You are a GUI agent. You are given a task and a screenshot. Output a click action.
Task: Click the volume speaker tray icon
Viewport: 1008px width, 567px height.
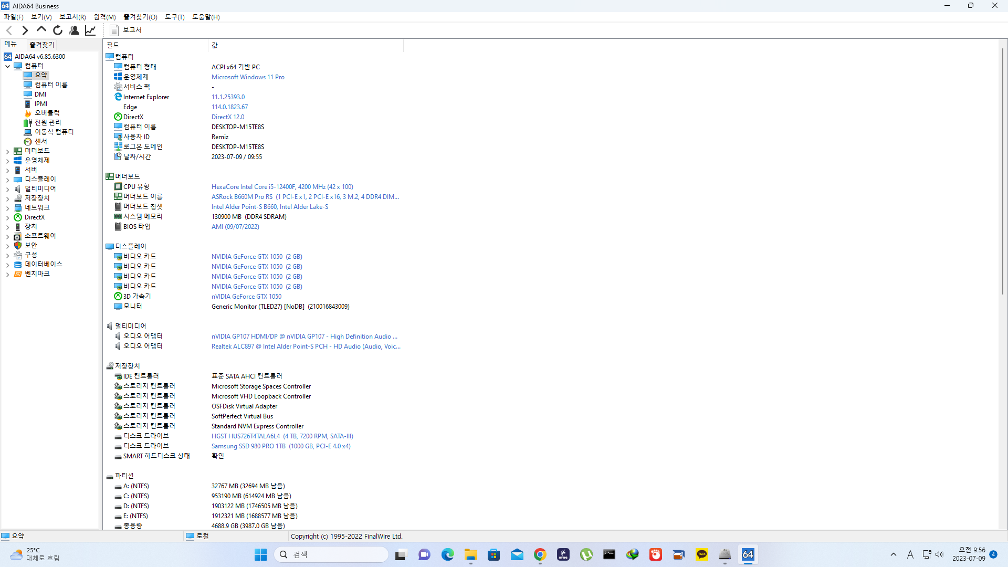coord(939,554)
